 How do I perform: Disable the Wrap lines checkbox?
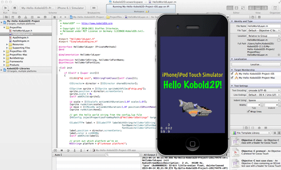(x=248, y=111)
